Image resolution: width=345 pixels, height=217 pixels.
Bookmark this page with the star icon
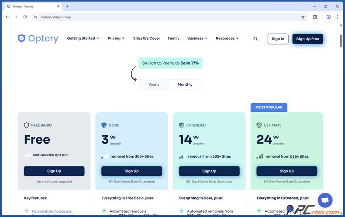click(303, 17)
